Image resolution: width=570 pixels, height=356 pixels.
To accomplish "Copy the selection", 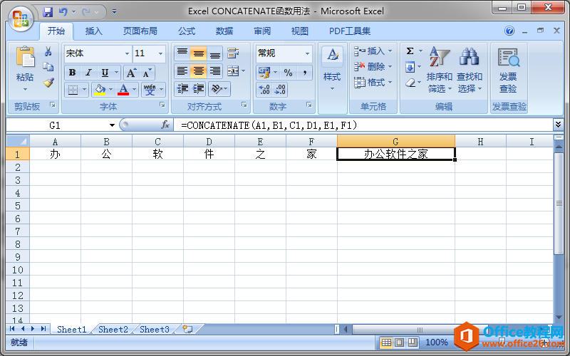I will coord(48,67).
